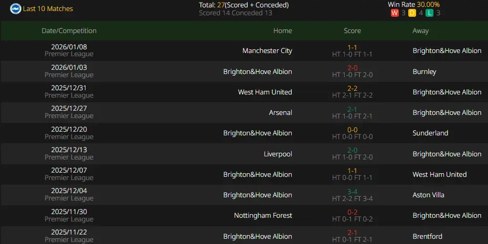
Task: Click the Win Rate 30.00% text
Action: click(413, 5)
